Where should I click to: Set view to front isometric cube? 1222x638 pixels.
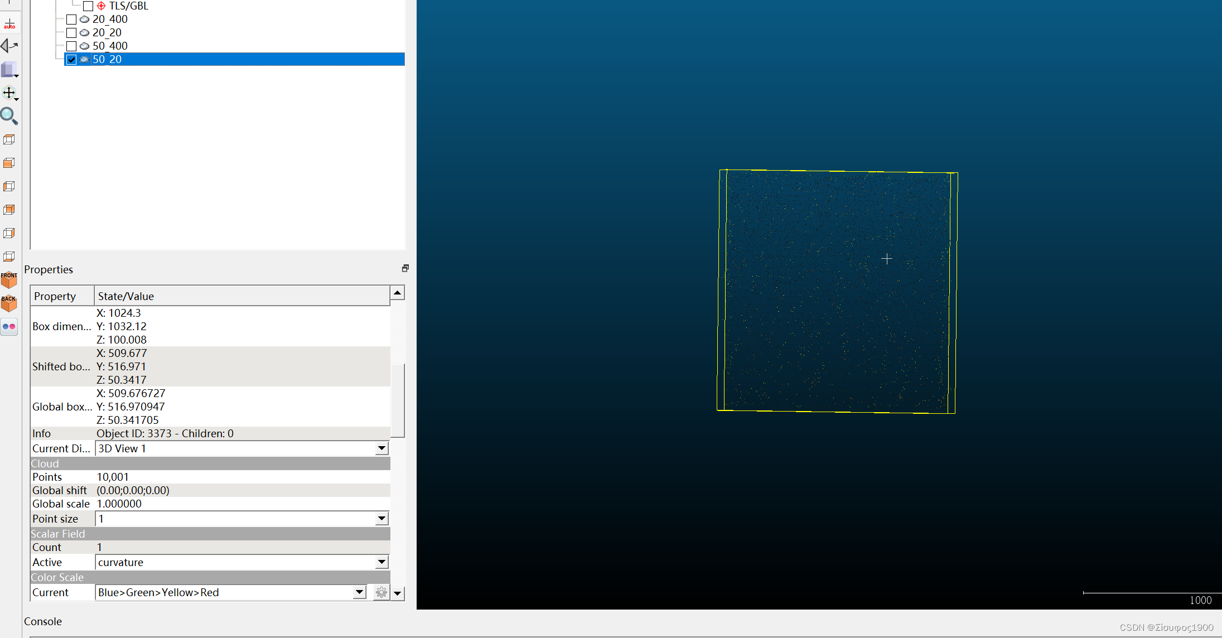pyautogui.click(x=9, y=279)
